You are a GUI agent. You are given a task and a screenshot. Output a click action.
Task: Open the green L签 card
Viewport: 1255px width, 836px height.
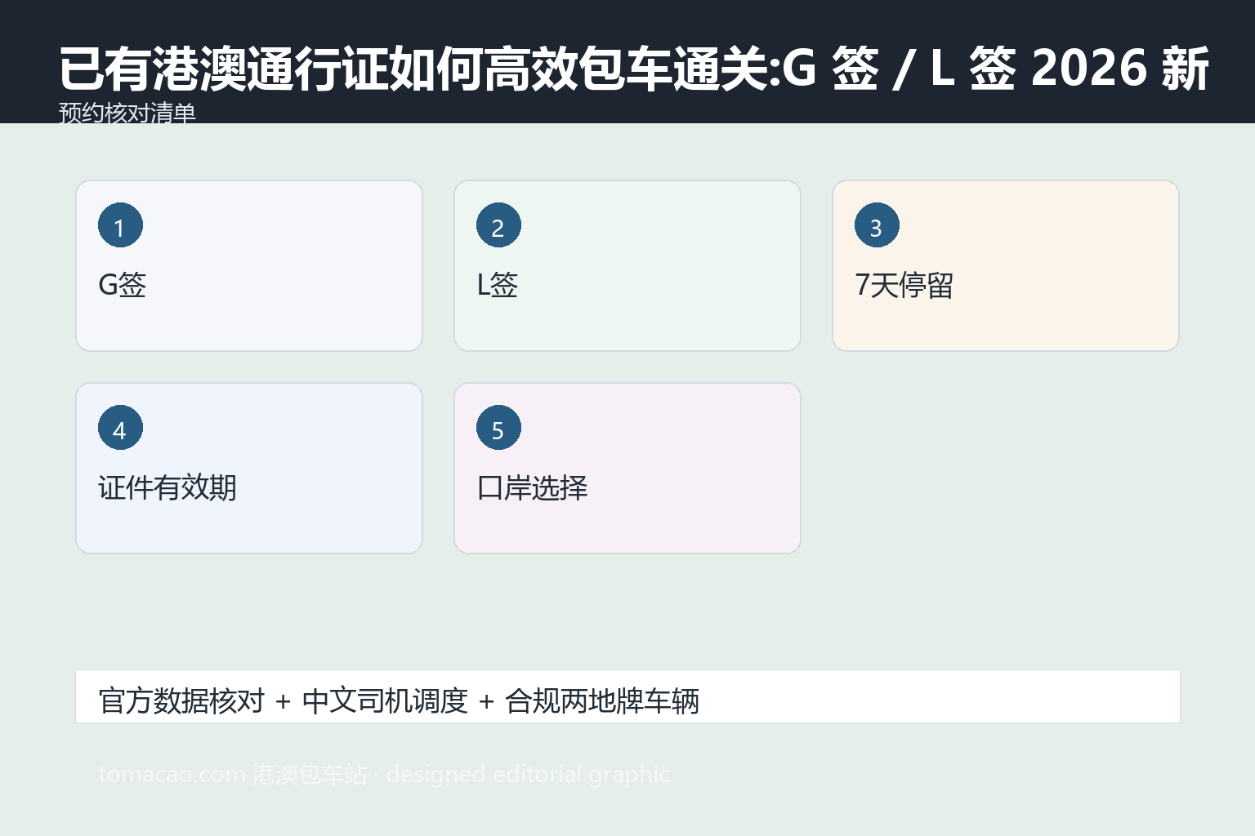click(x=627, y=266)
